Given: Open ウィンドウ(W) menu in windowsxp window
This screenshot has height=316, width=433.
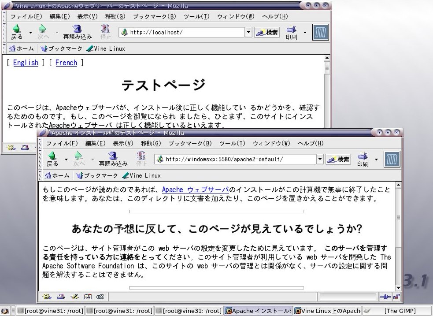Looking at the screenshot, I should coord(271,143).
